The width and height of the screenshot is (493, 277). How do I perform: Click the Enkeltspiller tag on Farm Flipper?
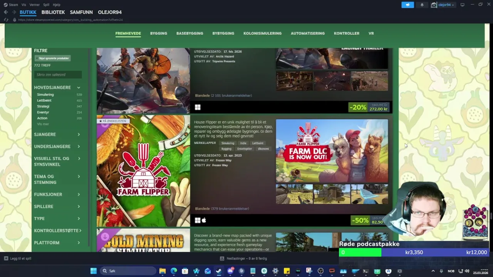pyautogui.click(x=245, y=149)
